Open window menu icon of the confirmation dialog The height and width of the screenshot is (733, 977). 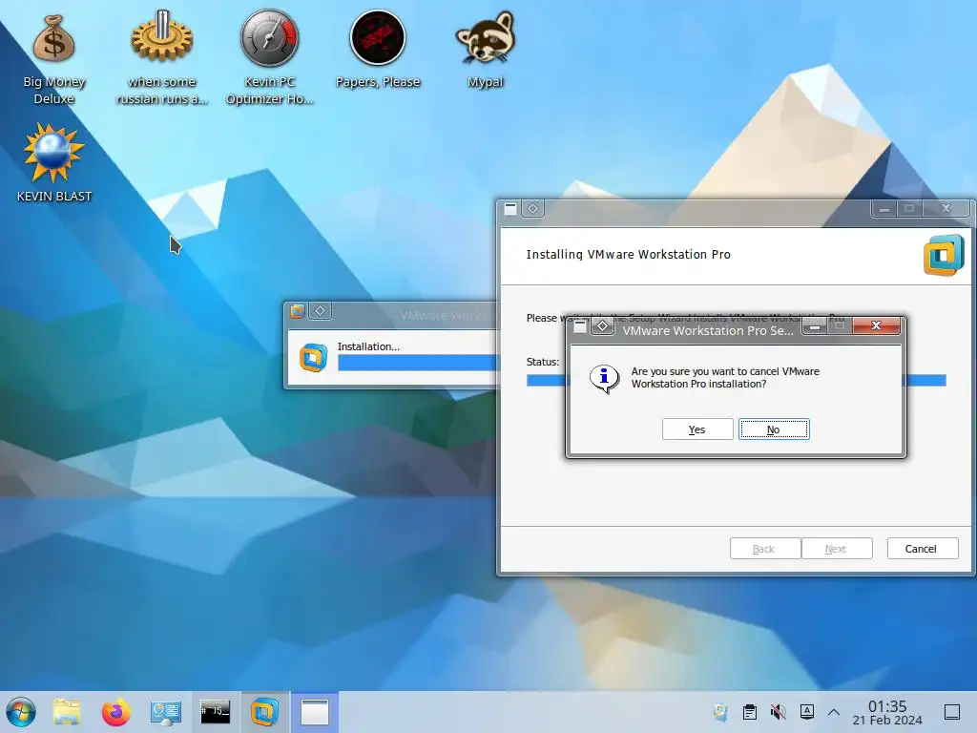581,326
